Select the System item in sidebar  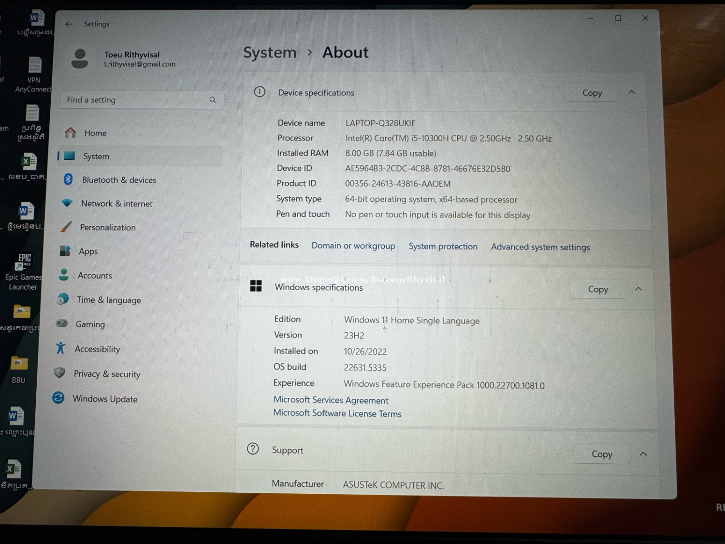pos(140,156)
